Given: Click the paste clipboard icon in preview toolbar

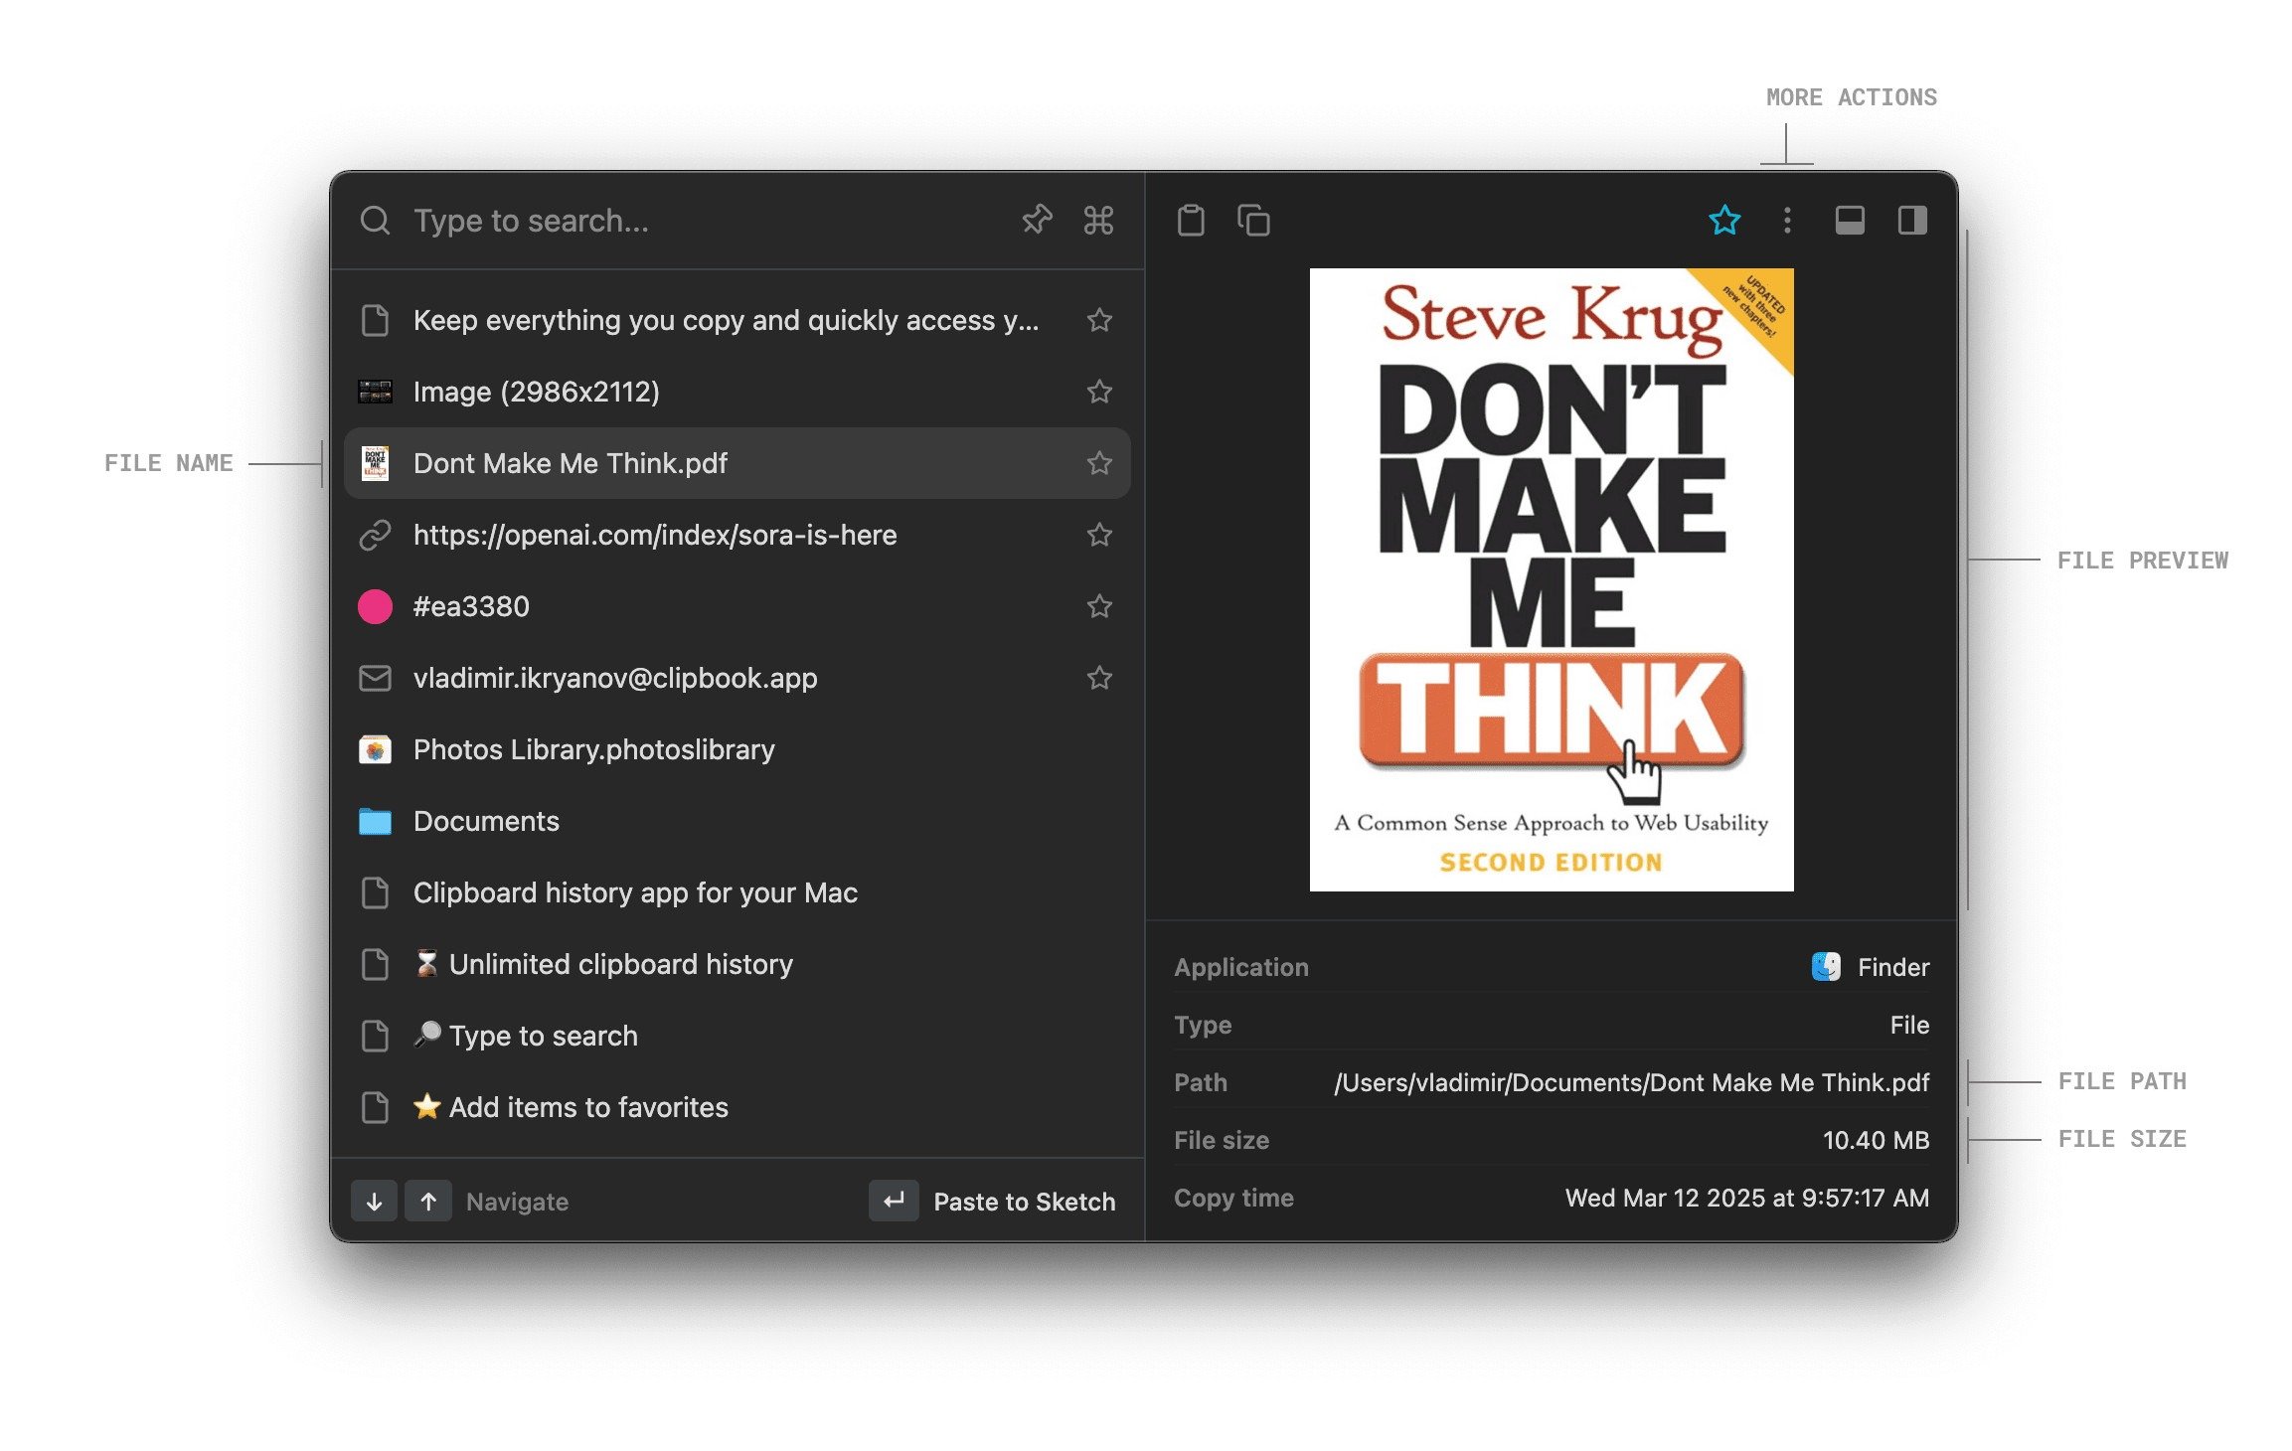Looking at the screenshot, I should click(1191, 220).
